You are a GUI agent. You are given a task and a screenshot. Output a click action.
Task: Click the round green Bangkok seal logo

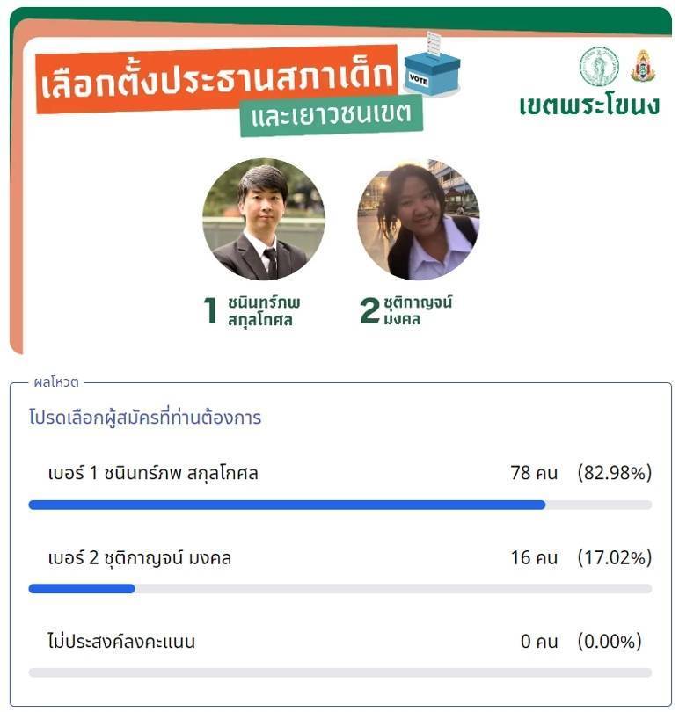coord(599,66)
